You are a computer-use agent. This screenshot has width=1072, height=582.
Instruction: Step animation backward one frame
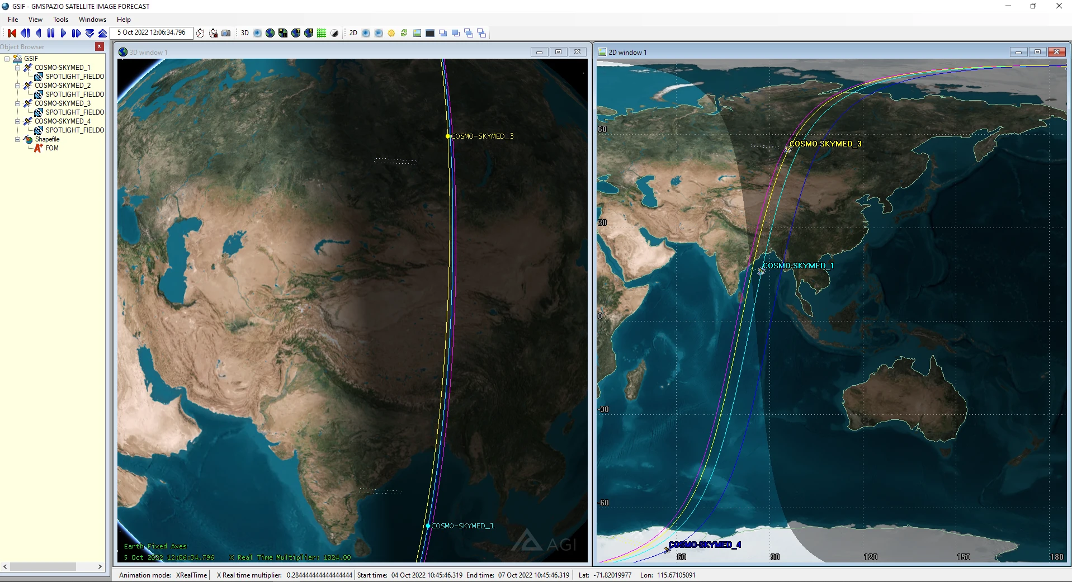25,33
